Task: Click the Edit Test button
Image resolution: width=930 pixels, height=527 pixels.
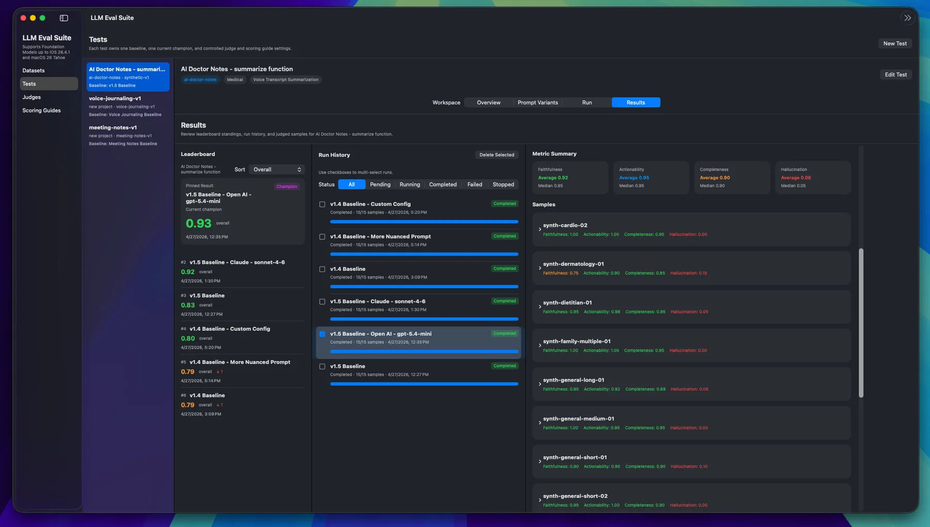Action: point(895,75)
